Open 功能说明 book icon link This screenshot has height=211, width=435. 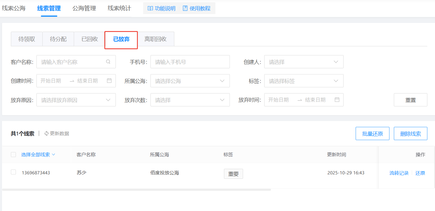point(150,8)
